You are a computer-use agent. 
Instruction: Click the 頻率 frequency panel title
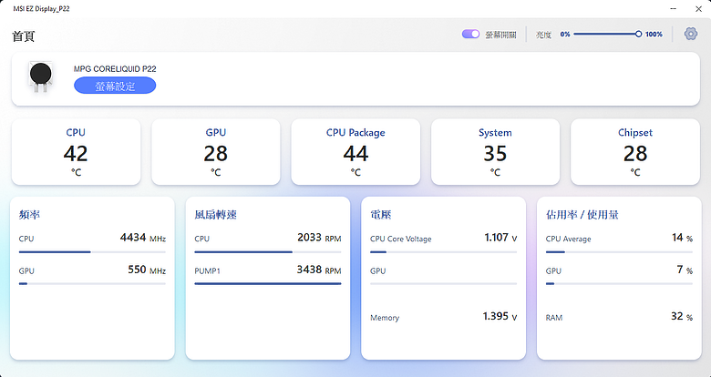[x=29, y=215]
